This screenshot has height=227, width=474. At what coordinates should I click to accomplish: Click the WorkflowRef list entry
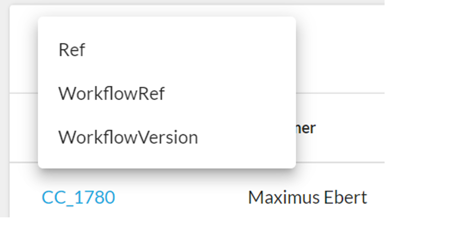[x=111, y=93]
